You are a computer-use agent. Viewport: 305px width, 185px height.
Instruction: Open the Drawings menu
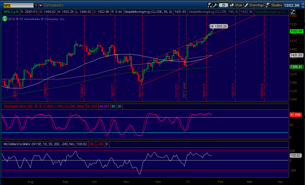254,5
